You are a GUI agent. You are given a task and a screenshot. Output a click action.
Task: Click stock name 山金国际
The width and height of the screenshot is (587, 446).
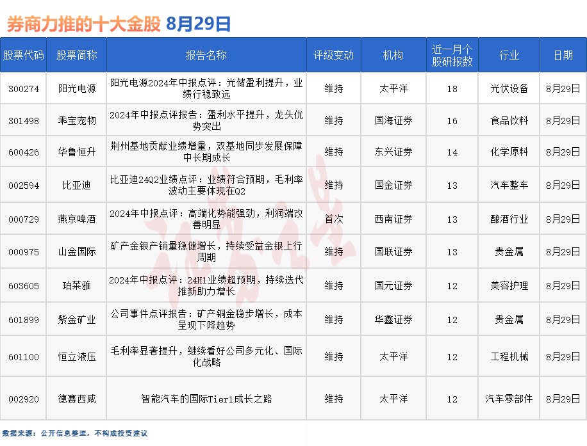click(77, 251)
